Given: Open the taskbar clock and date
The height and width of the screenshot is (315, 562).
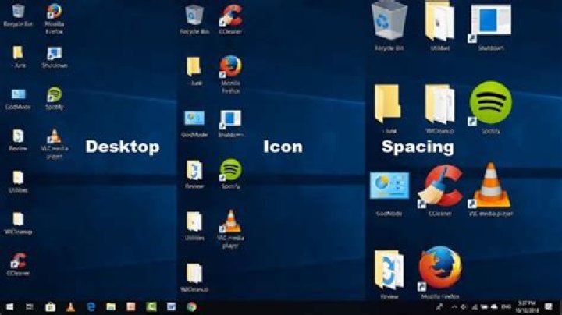Looking at the screenshot, I should (x=527, y=307).
